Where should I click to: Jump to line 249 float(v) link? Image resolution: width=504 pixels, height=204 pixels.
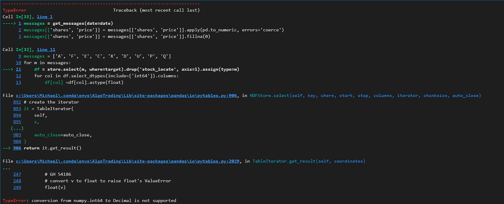(x=17, y=187)
